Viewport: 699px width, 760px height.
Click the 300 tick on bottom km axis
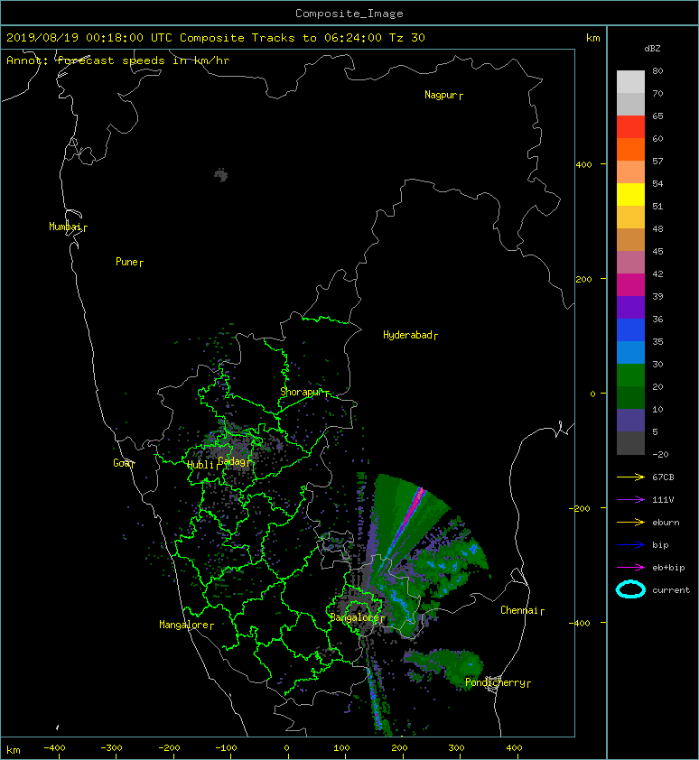coord(456,748)
